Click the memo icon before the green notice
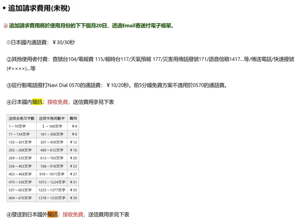The height and width of the screenshot is (222, 299). tap(6, 25)
